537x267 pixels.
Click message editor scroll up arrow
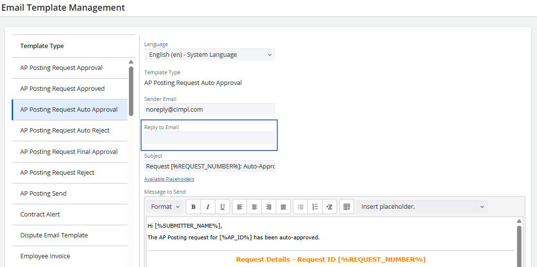pos(519,221)
